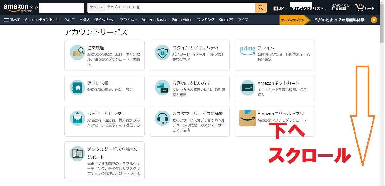Open Amazonポイント: 34 in nav bar
Screen dimensions: 385x186
[42, 20]
